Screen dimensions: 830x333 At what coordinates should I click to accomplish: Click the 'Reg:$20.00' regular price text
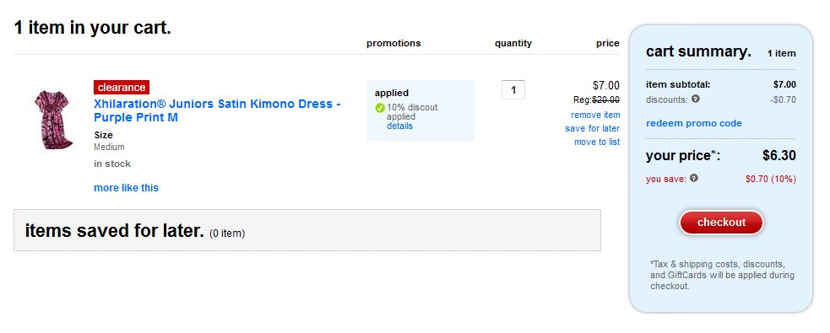(597, 99)
